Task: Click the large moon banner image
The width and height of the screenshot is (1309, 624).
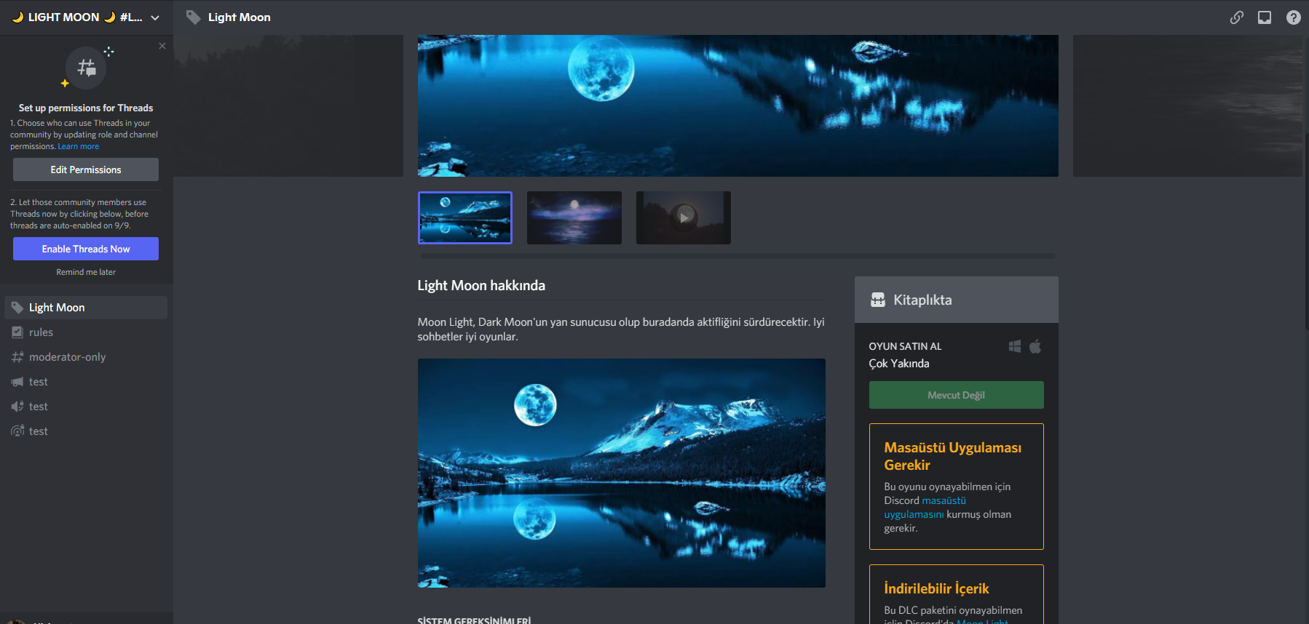Action: [738, 105]
